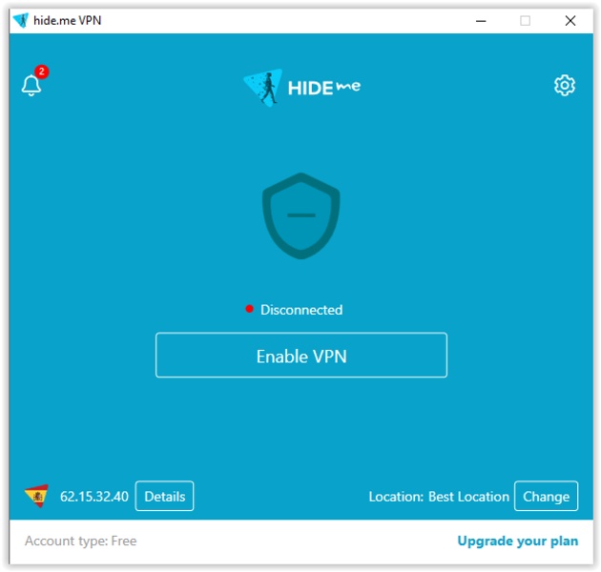Open the notifications bell

click(31, 85)
